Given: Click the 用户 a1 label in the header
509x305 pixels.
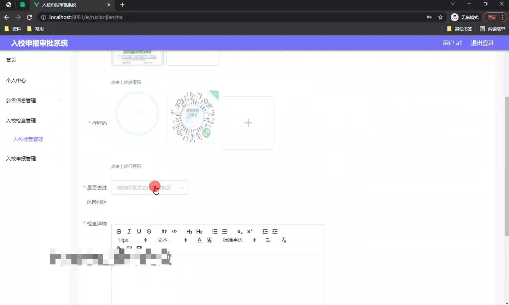Looking at the screenshot, I should [452, 43].
